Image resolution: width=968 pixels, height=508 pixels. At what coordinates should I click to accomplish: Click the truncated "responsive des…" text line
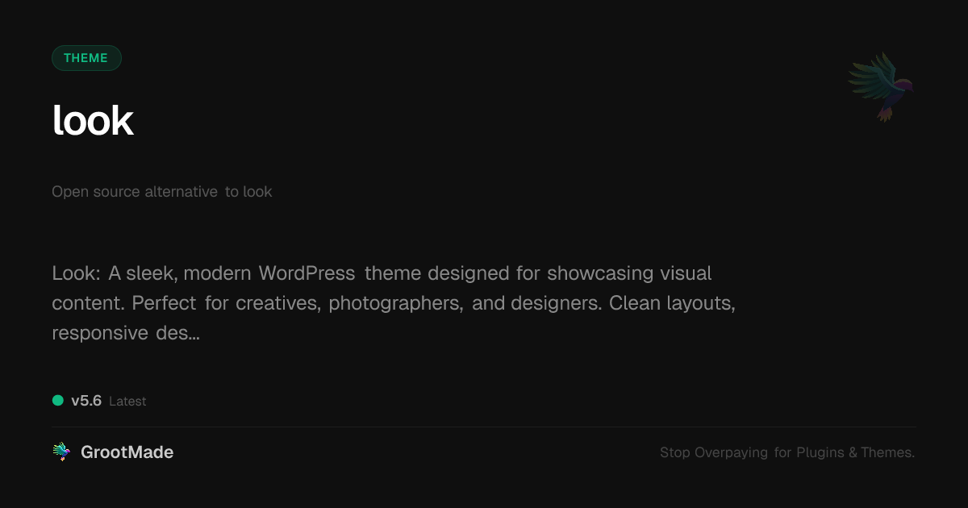point(126,333)
